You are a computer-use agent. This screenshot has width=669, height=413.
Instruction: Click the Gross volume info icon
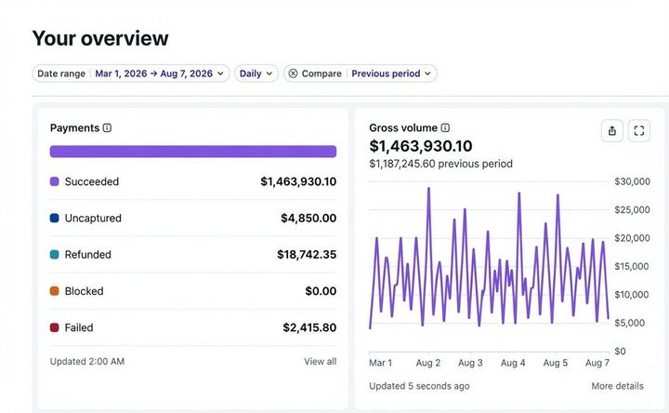[x=445, y=127]
